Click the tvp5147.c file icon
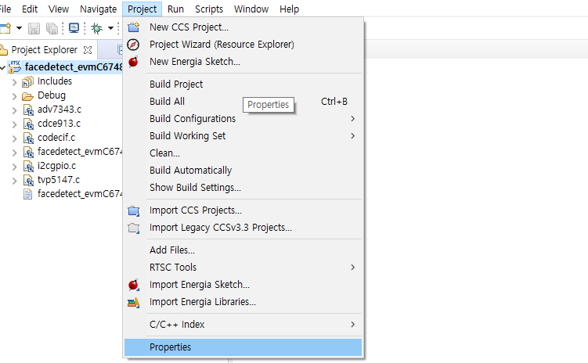 (28, 180)
